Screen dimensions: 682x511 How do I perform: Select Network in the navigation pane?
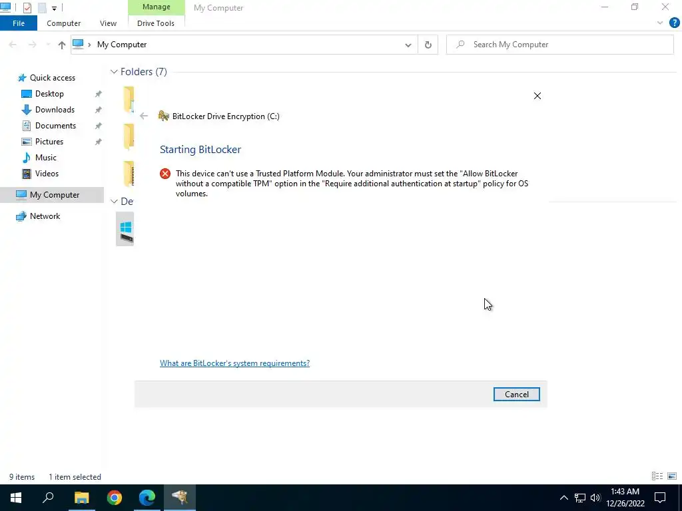[45, 216]
